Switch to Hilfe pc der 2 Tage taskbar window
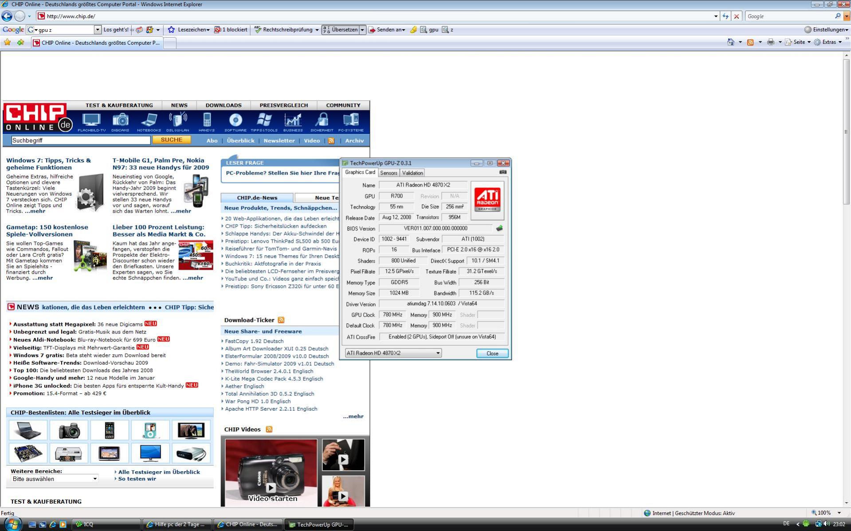851x531 pixels. tap(177, 525)
